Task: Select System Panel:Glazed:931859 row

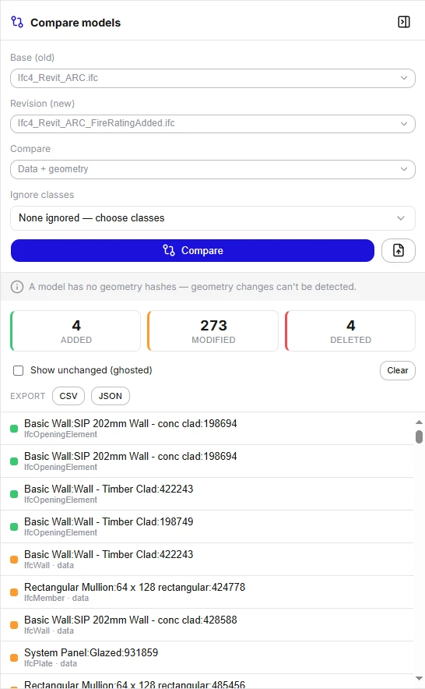Action: tap(207, 657)
